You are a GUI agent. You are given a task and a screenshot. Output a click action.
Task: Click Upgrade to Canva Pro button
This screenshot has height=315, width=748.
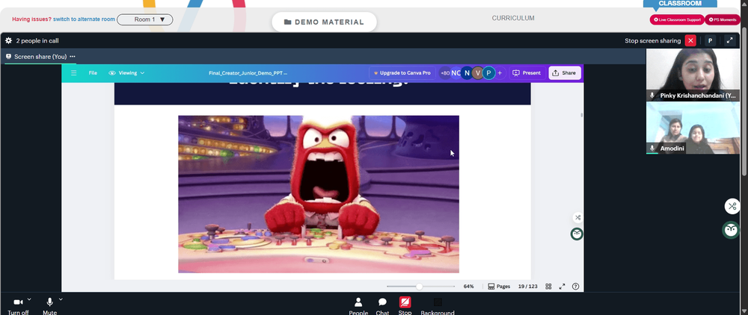(402, 73)
